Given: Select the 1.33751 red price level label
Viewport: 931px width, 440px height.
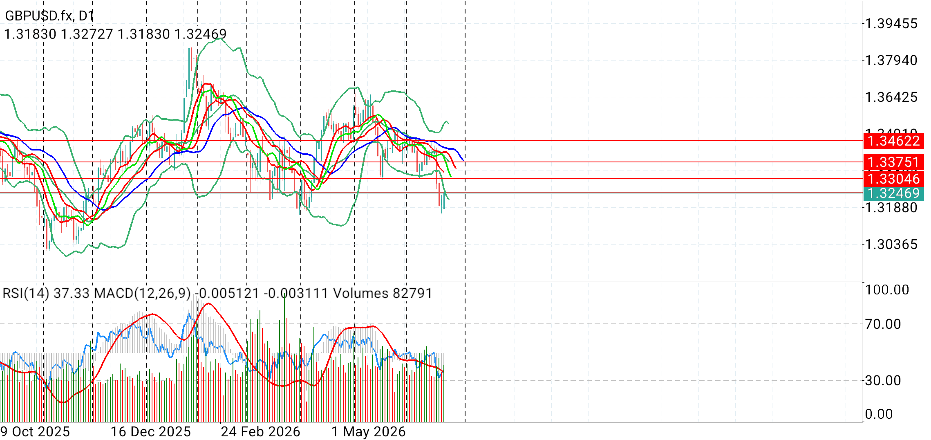Looking at the screenshot, I should coord(894,162).
